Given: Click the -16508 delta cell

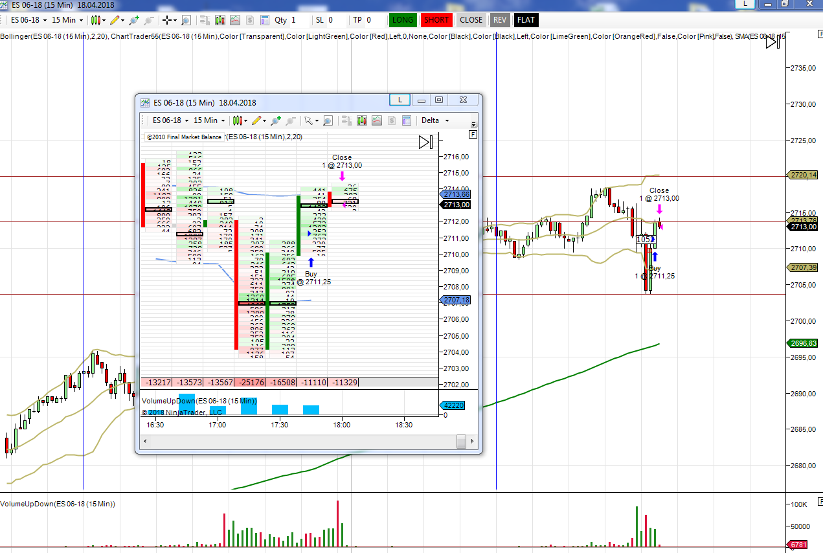Looking at the screenshot, I should point(282,383).
